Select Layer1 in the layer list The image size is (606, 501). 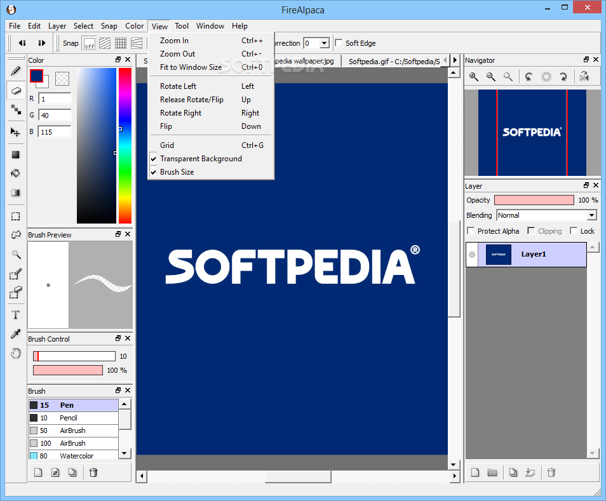(532, 255)
